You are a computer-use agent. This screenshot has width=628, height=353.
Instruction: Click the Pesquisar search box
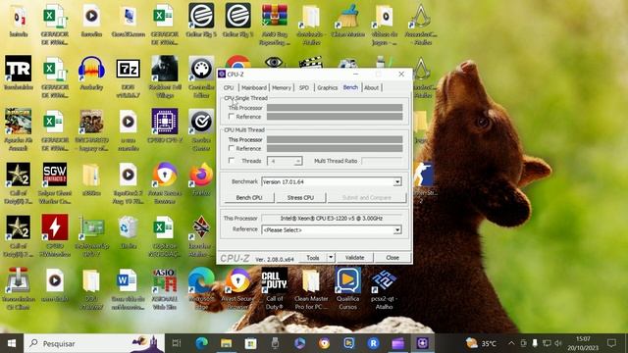94,343
